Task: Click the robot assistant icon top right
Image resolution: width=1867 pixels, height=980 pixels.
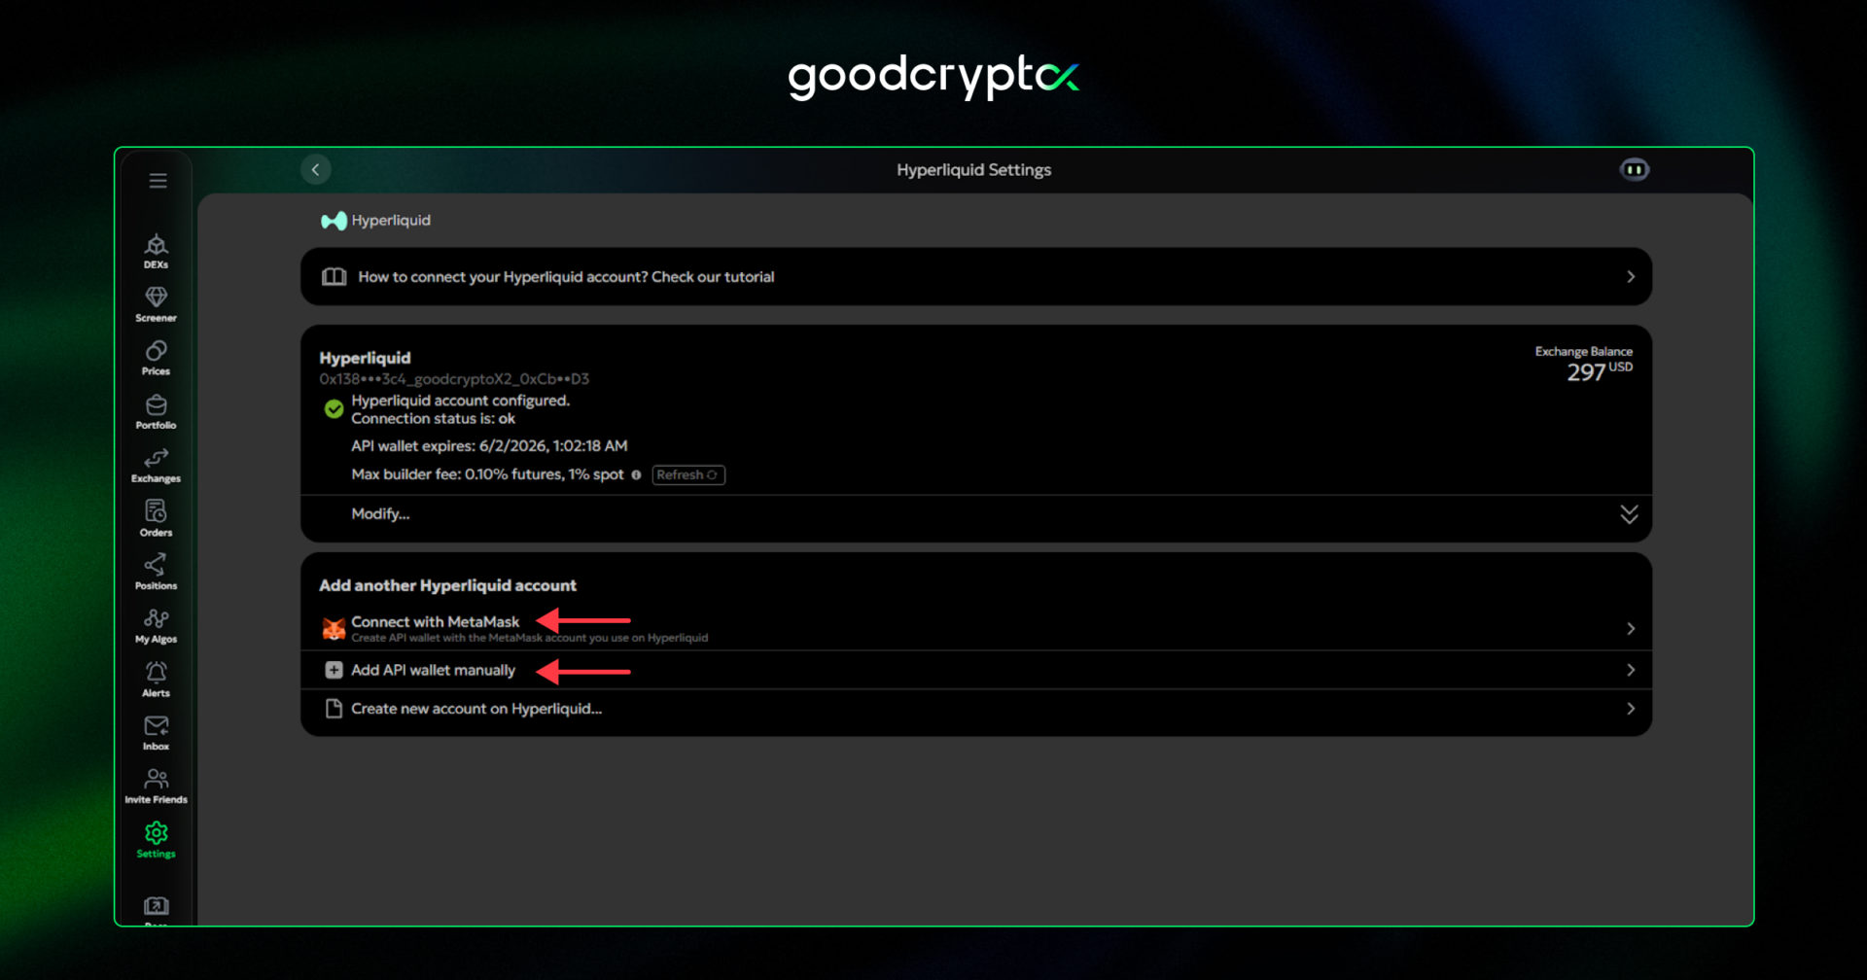Action: 1634,168
